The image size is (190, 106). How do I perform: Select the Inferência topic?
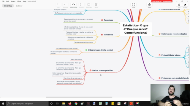(108, 35)
